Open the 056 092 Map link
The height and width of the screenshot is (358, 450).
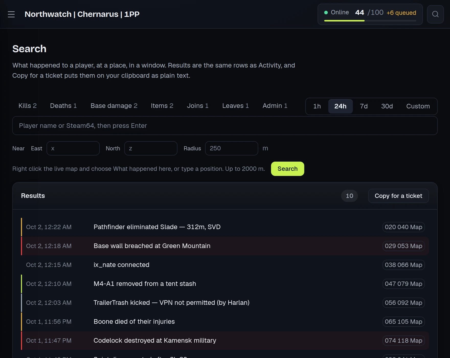click(x=403, y=303)
